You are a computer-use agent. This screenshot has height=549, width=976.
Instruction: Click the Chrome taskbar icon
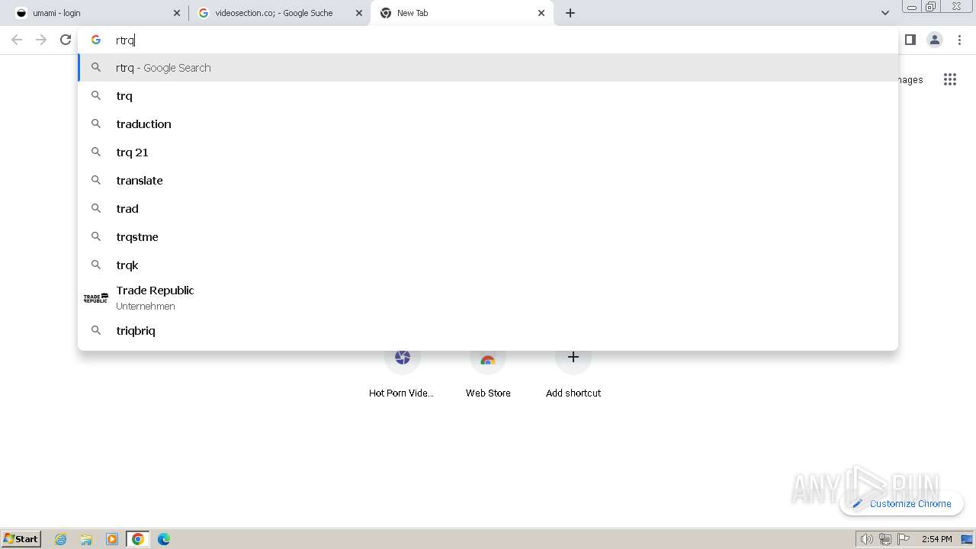point(138,539)
